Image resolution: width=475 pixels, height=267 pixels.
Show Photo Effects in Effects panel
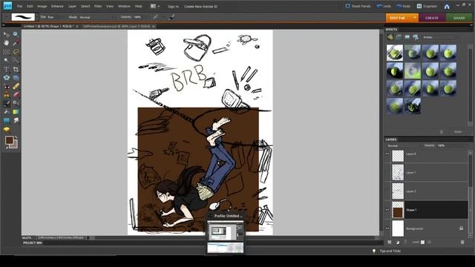407,37
